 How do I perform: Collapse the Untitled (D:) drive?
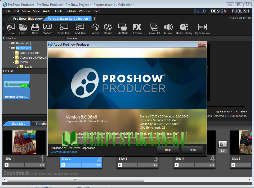click(x=9, y=48)
